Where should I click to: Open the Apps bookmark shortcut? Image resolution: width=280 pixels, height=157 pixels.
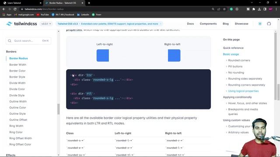click(7, 14)
